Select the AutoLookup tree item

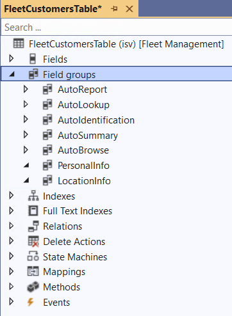click(x=83, y=105)
